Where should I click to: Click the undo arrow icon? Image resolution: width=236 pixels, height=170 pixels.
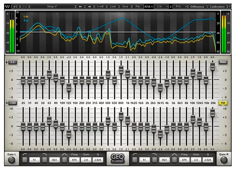tap(16, 6)
